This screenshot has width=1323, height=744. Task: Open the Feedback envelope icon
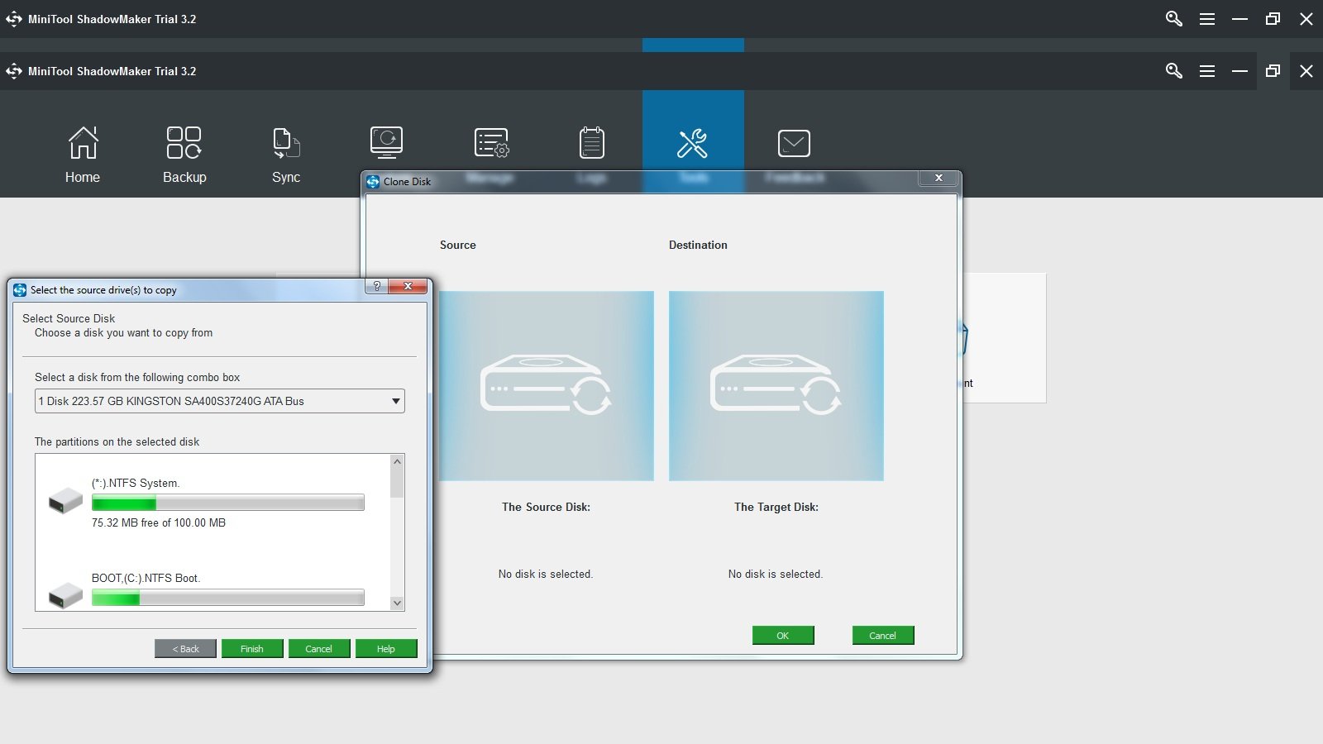[x=794, y=143]
